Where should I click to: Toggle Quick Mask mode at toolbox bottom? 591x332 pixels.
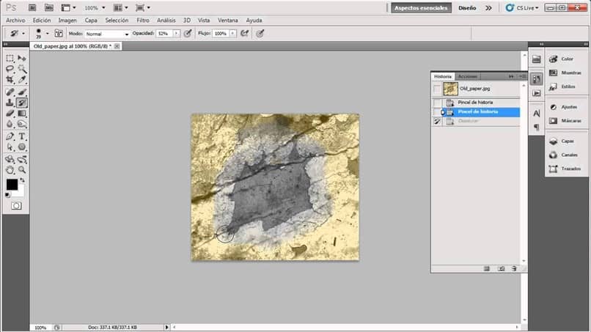click(16, 207)
